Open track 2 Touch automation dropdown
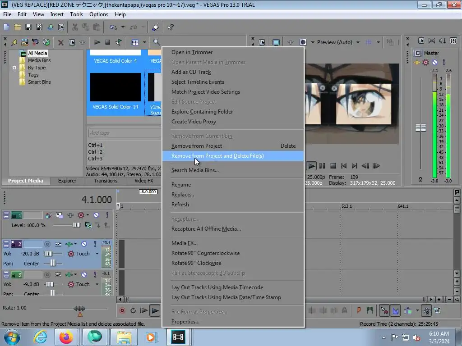Viewport: 462px width, 346px height. [97, 254]
